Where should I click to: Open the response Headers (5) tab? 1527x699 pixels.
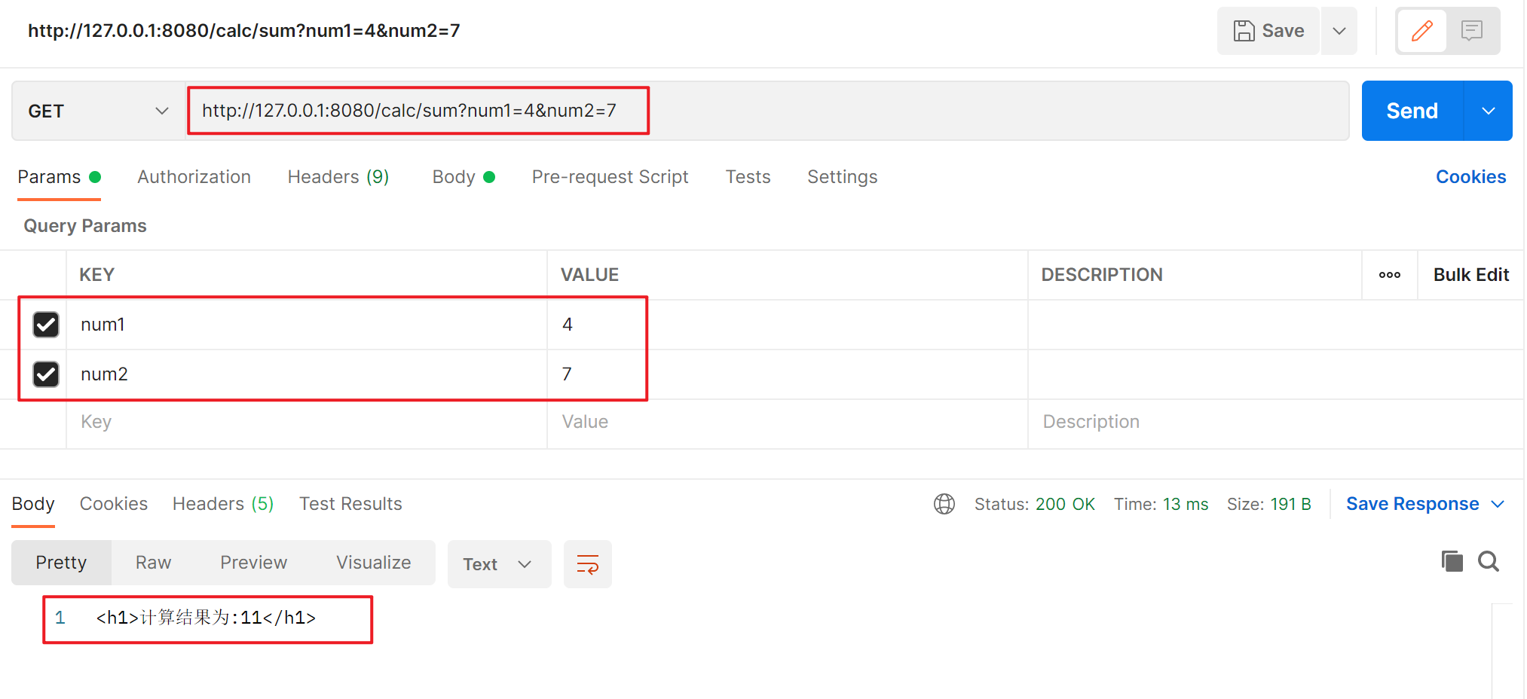[222, 504]
